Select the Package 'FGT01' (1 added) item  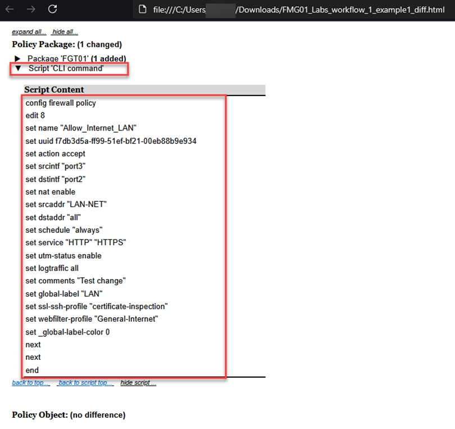76,58
